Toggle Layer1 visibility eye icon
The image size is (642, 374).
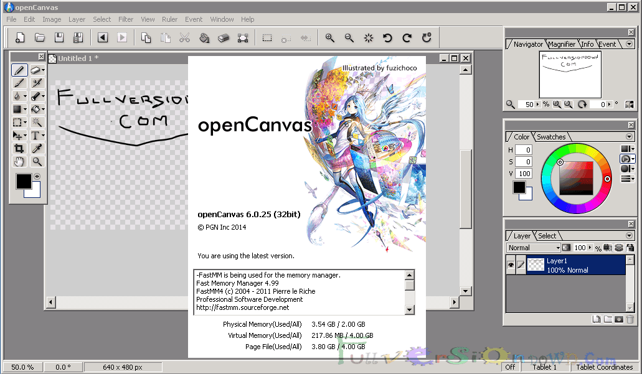click(x=511, y=264)
